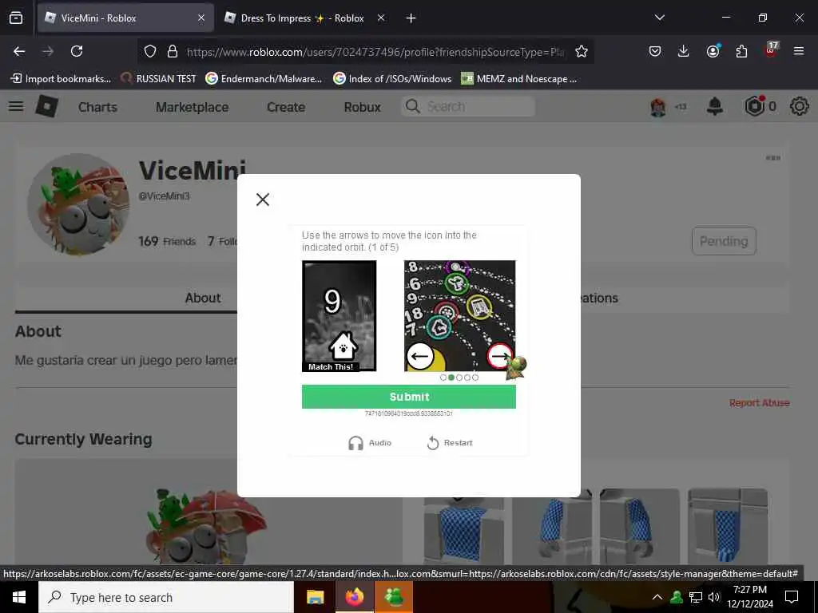This screenshot has width=818, height=613.
Task: Open browser extensions puzzle icon
Action: [741, 51]
